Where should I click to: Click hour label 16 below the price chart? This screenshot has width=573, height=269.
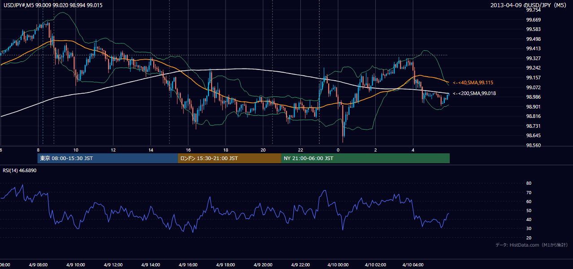189,150
